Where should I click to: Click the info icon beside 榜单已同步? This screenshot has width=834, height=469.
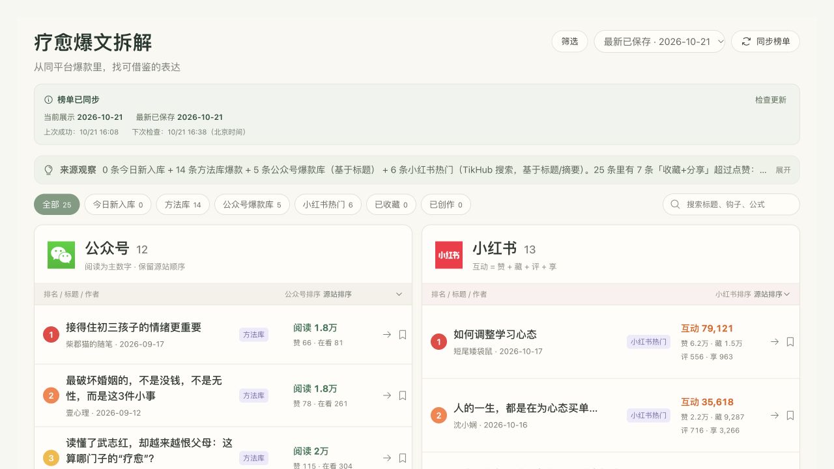point(48,100)
